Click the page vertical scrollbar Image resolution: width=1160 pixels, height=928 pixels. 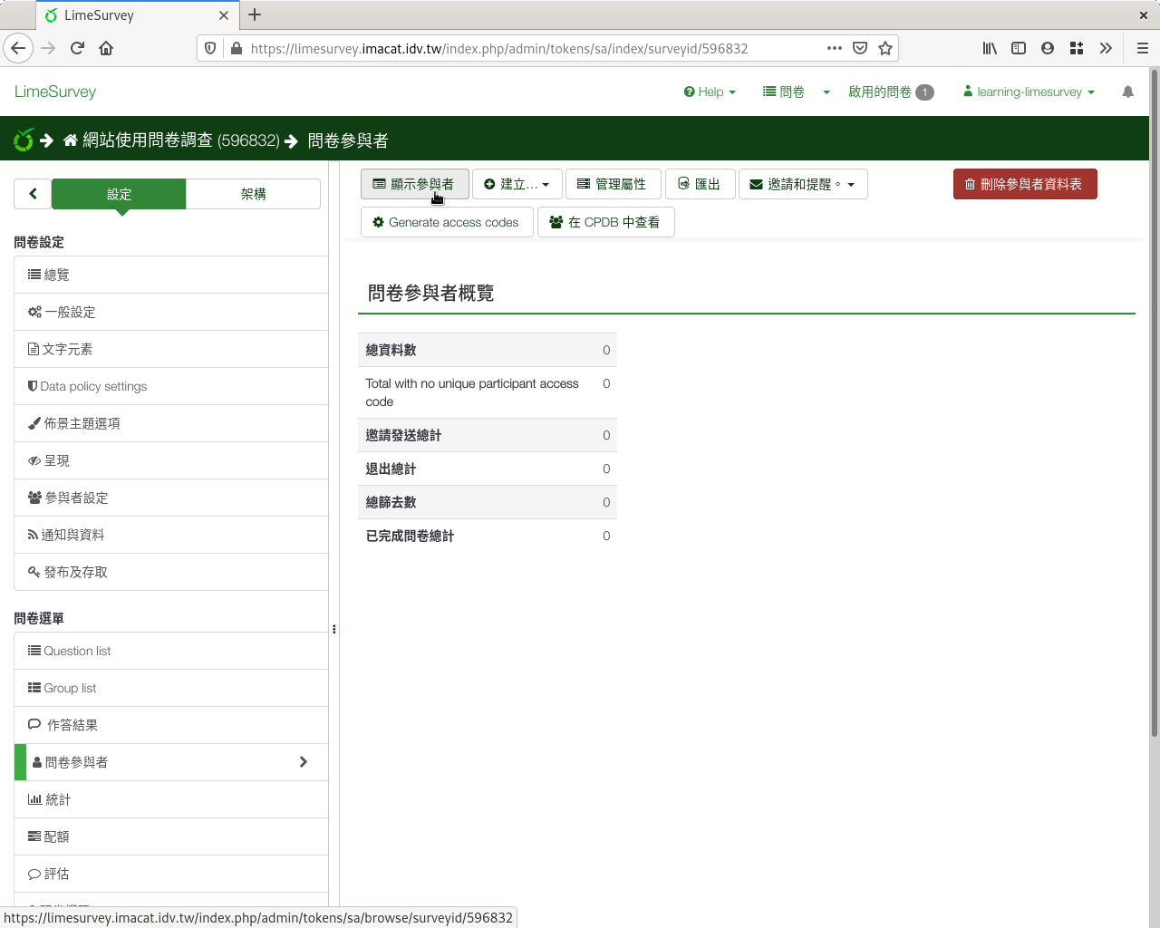[x=1154, y=403]
